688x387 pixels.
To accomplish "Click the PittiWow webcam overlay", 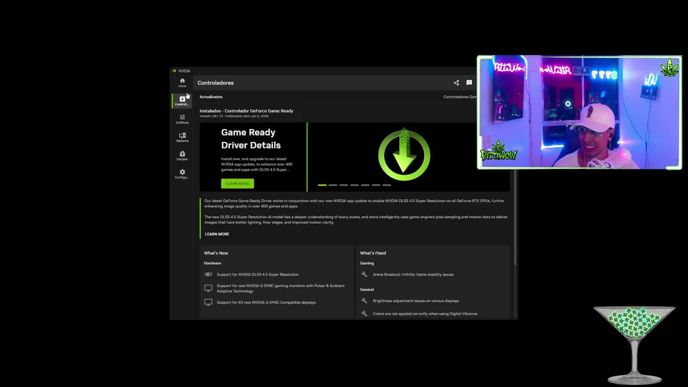I will pyautogui.click(x=579, y=112).
